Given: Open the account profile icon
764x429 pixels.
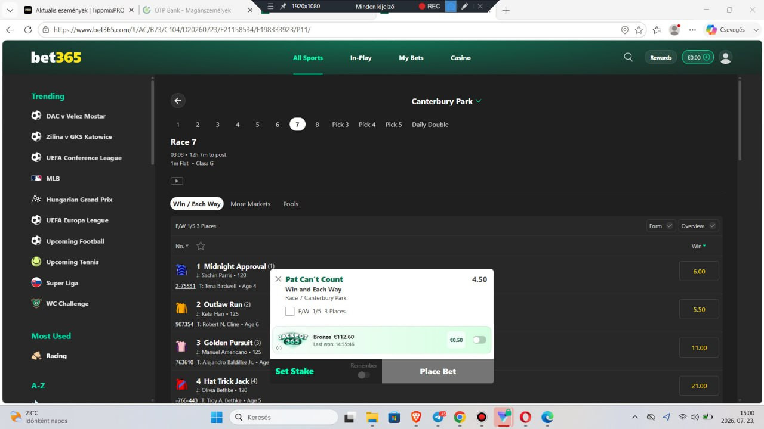Looking at the screenshot, I should (x=726, y=57).
